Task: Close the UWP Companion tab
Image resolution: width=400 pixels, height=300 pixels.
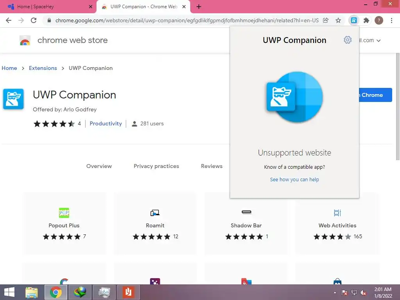Action: click(184, 7)
